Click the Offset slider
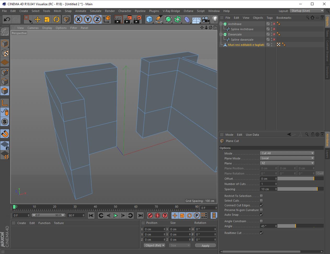 click(300, 179)
